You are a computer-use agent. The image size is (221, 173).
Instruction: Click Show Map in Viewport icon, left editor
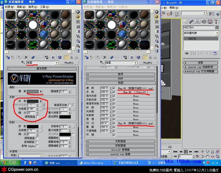click(60, 57)
